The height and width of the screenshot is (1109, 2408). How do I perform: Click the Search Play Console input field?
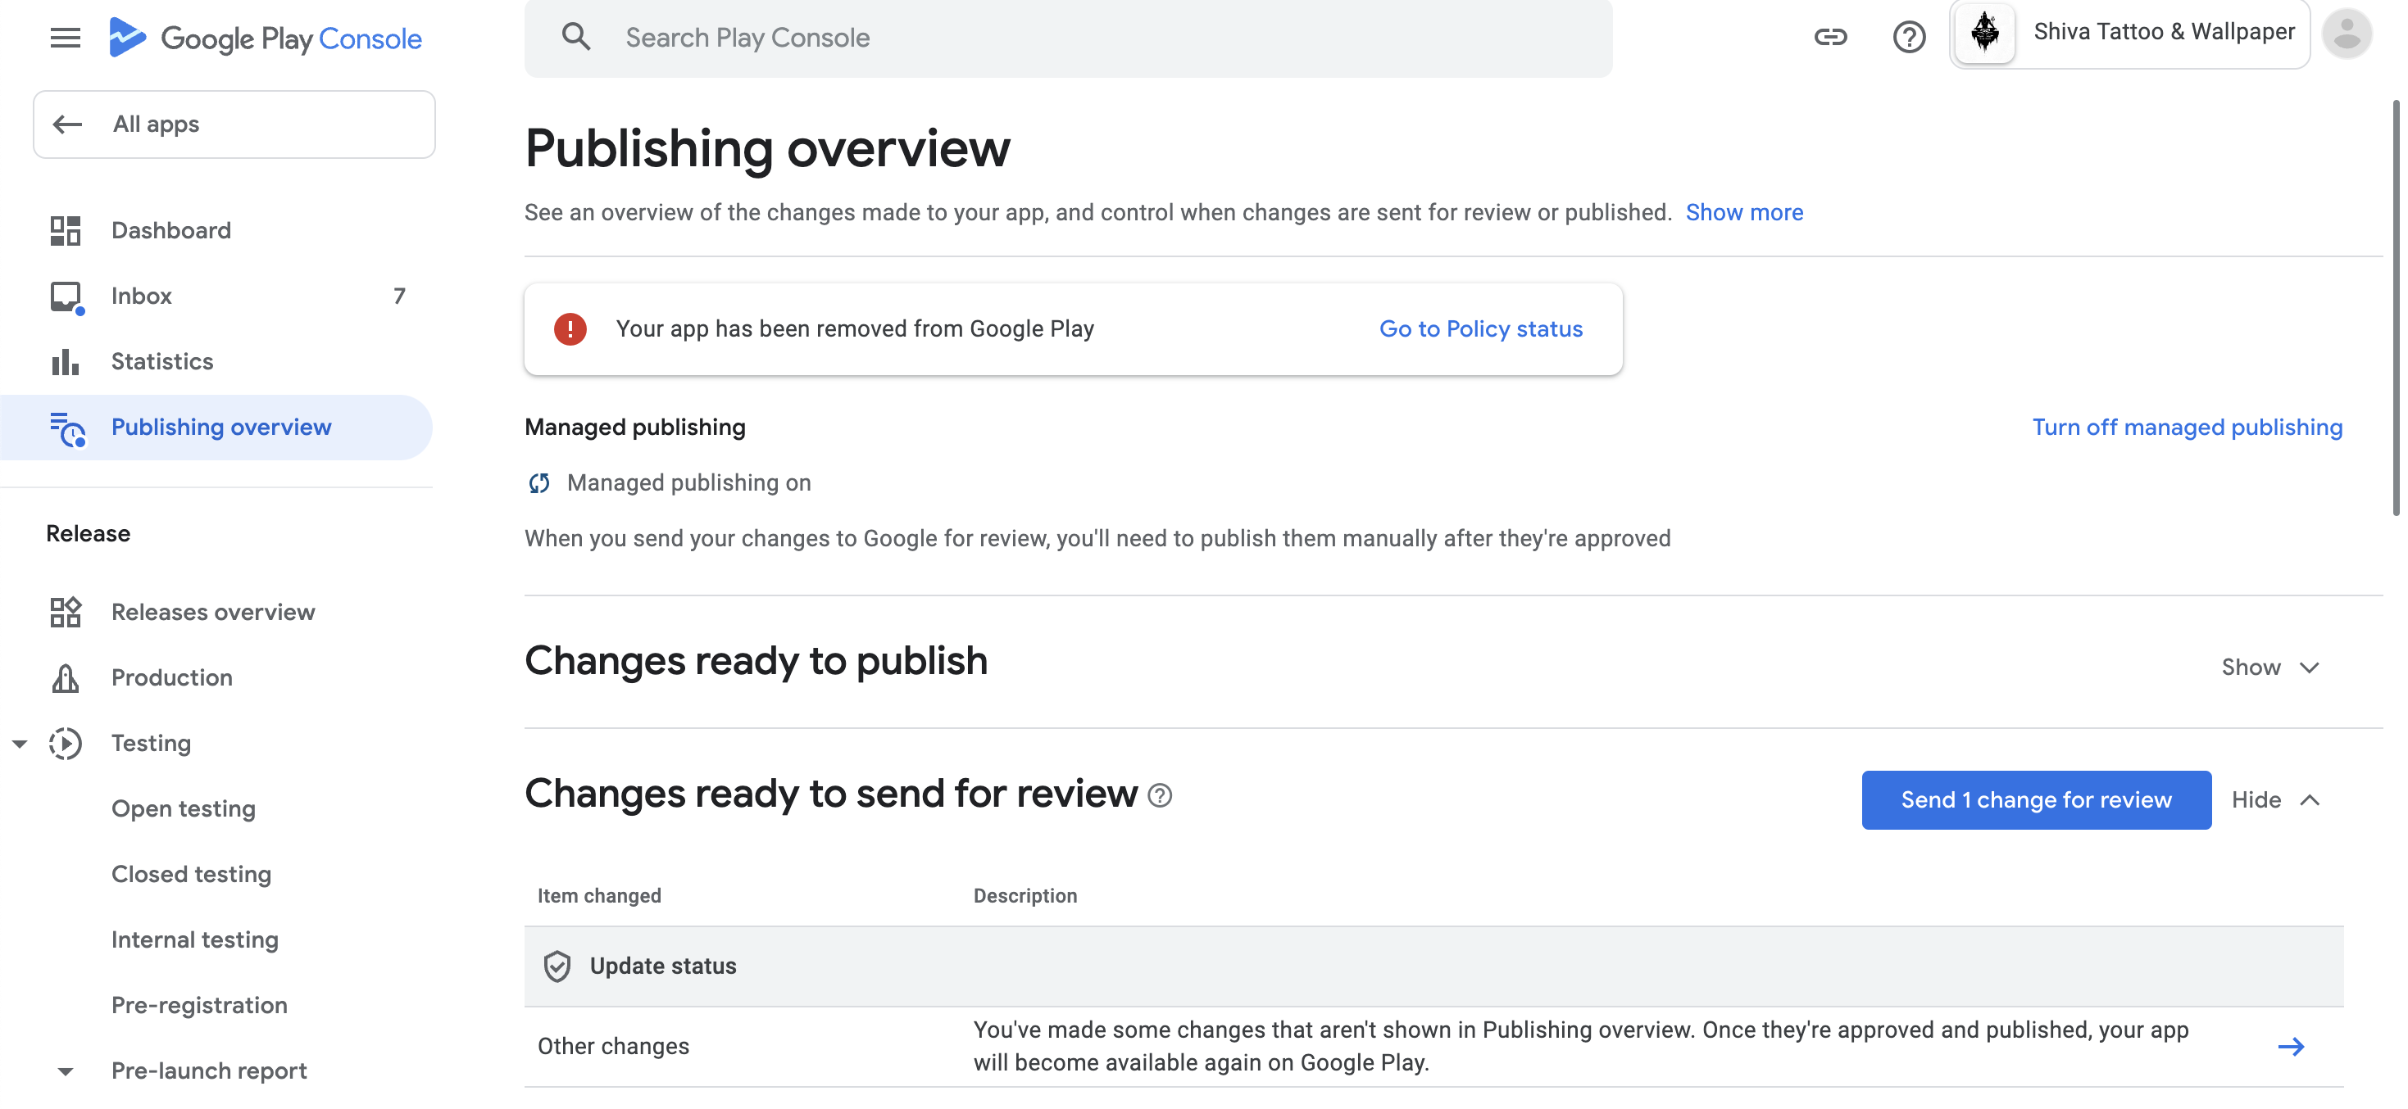[1069, 35]
